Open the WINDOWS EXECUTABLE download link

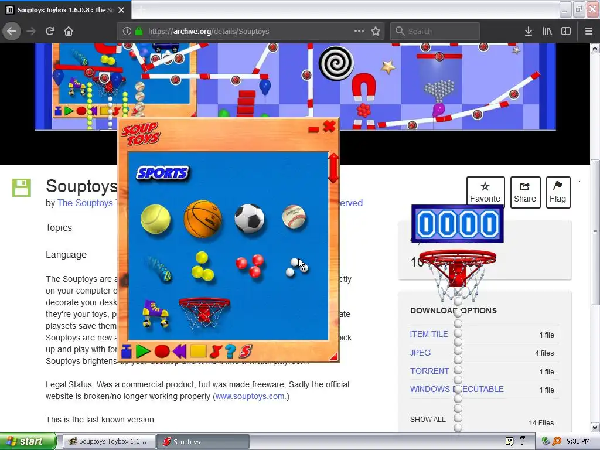[x=456, y=389]
